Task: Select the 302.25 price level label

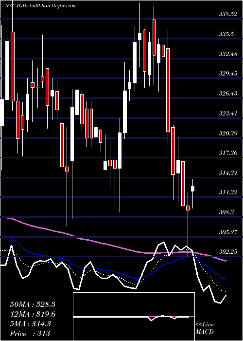Action: point(228,252)
